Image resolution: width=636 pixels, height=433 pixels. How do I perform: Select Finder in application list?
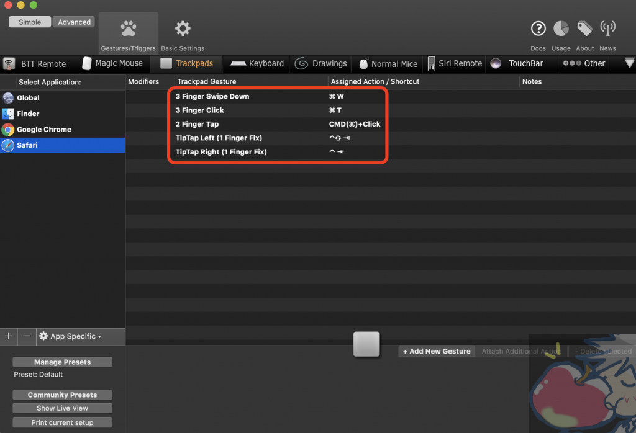tap(63, 114)
